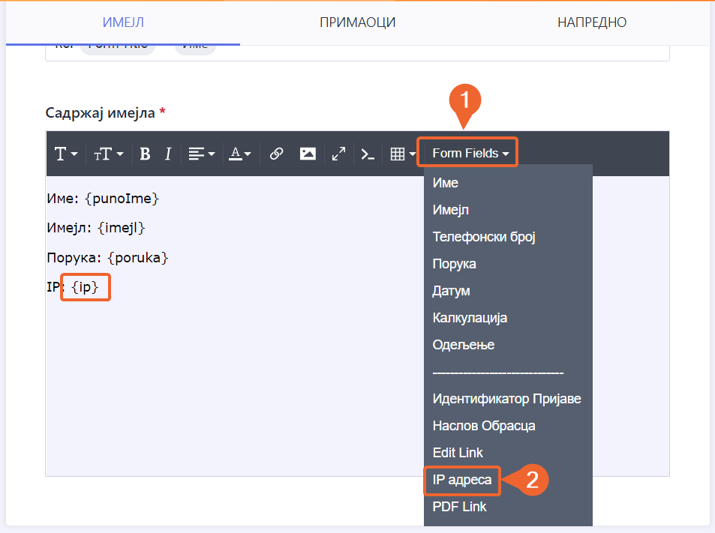Select PDF Link from the dropdown
Image resolution: width=715 pixels, height=533 pixels.
tap(459, 507)
